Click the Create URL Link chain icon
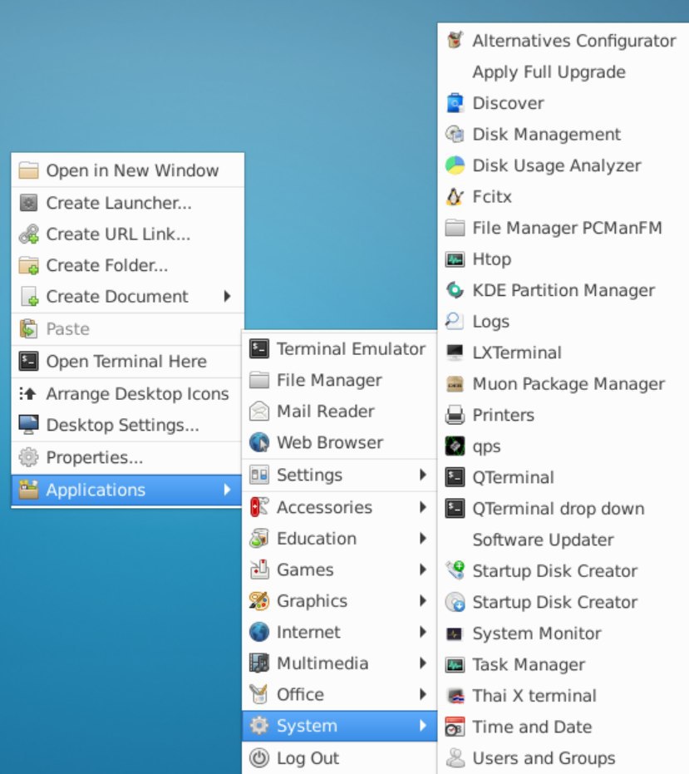This screenshot has width=689, height=774. [x=28, y=234]
